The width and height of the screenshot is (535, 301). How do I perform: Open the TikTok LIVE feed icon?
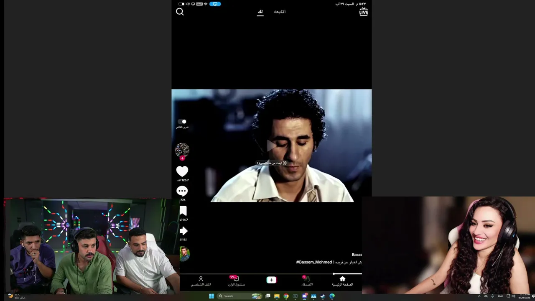click(364, 12)
